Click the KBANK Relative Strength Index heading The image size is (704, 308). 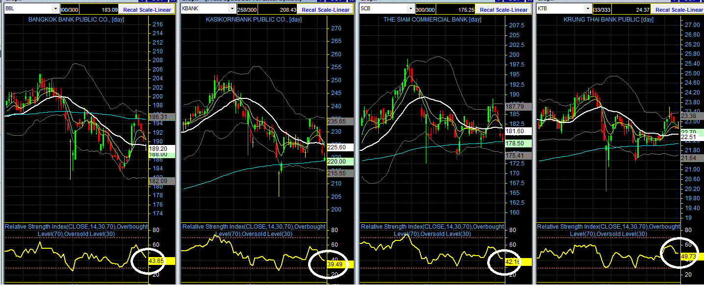click(254, 230)
